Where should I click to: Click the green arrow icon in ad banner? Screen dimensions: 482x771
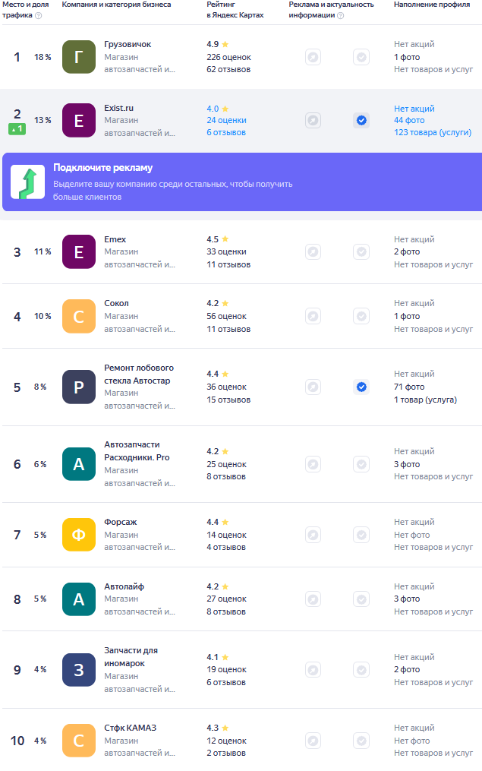tap(28, 182)
